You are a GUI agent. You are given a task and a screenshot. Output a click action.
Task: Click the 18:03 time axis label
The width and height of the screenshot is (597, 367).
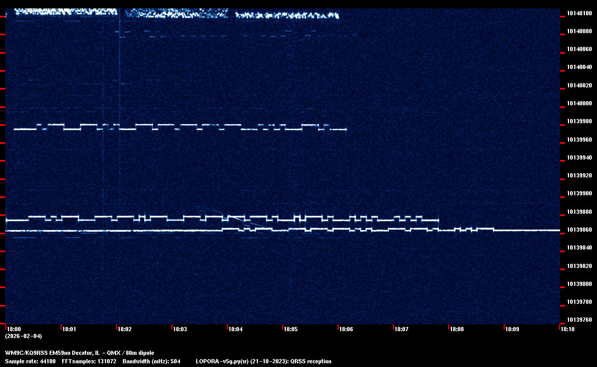pyautogui.click(x=180, y=329)
